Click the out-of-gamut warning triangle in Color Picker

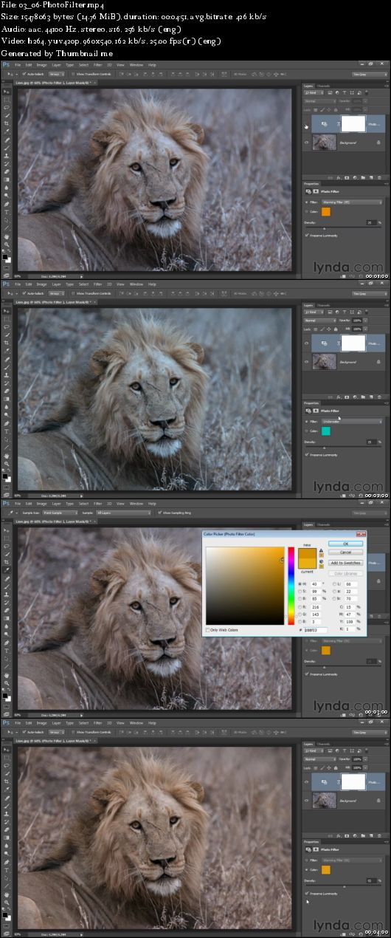[322, 551]
